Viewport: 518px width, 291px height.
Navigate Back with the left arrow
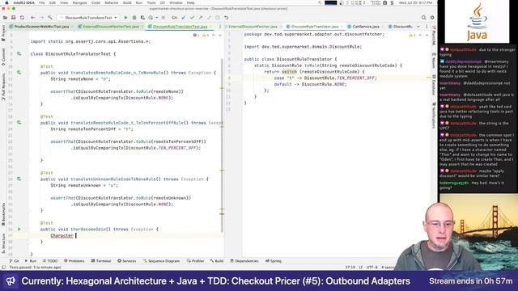point(33,18)
